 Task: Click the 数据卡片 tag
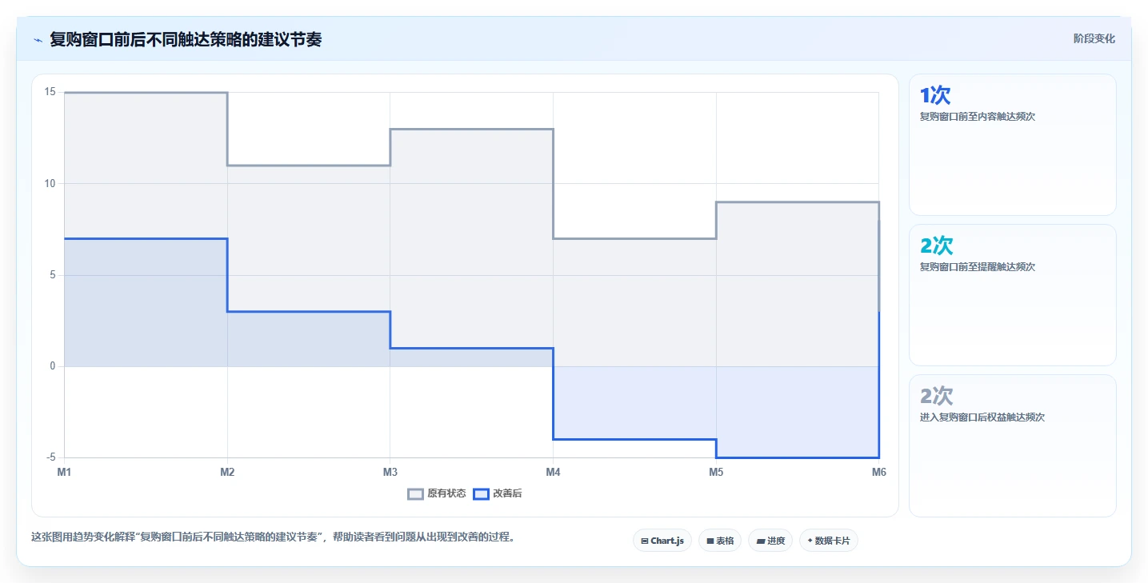click(829, 541)
